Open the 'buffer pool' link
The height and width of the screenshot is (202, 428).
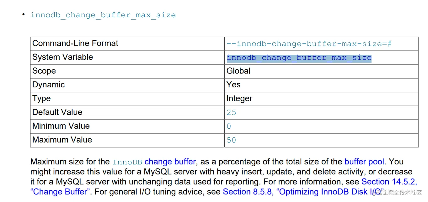coord(364,162)
